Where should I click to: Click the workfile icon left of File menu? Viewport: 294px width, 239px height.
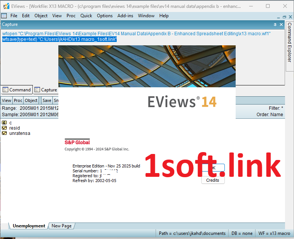tap(4, 16)
